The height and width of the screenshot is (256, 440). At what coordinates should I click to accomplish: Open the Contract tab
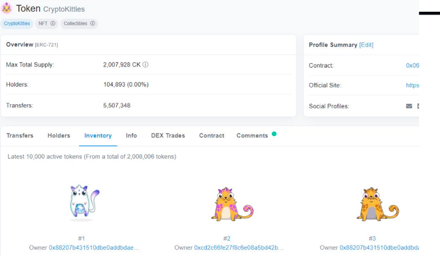(x=211, y=135)
